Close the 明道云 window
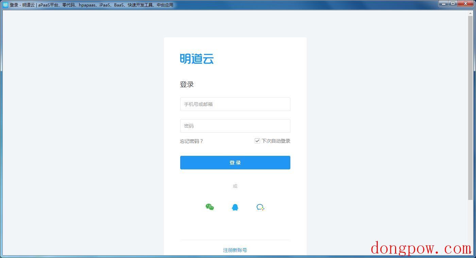Screen dimensions: 476x258 pyautogui.click(x=466, y=4)
